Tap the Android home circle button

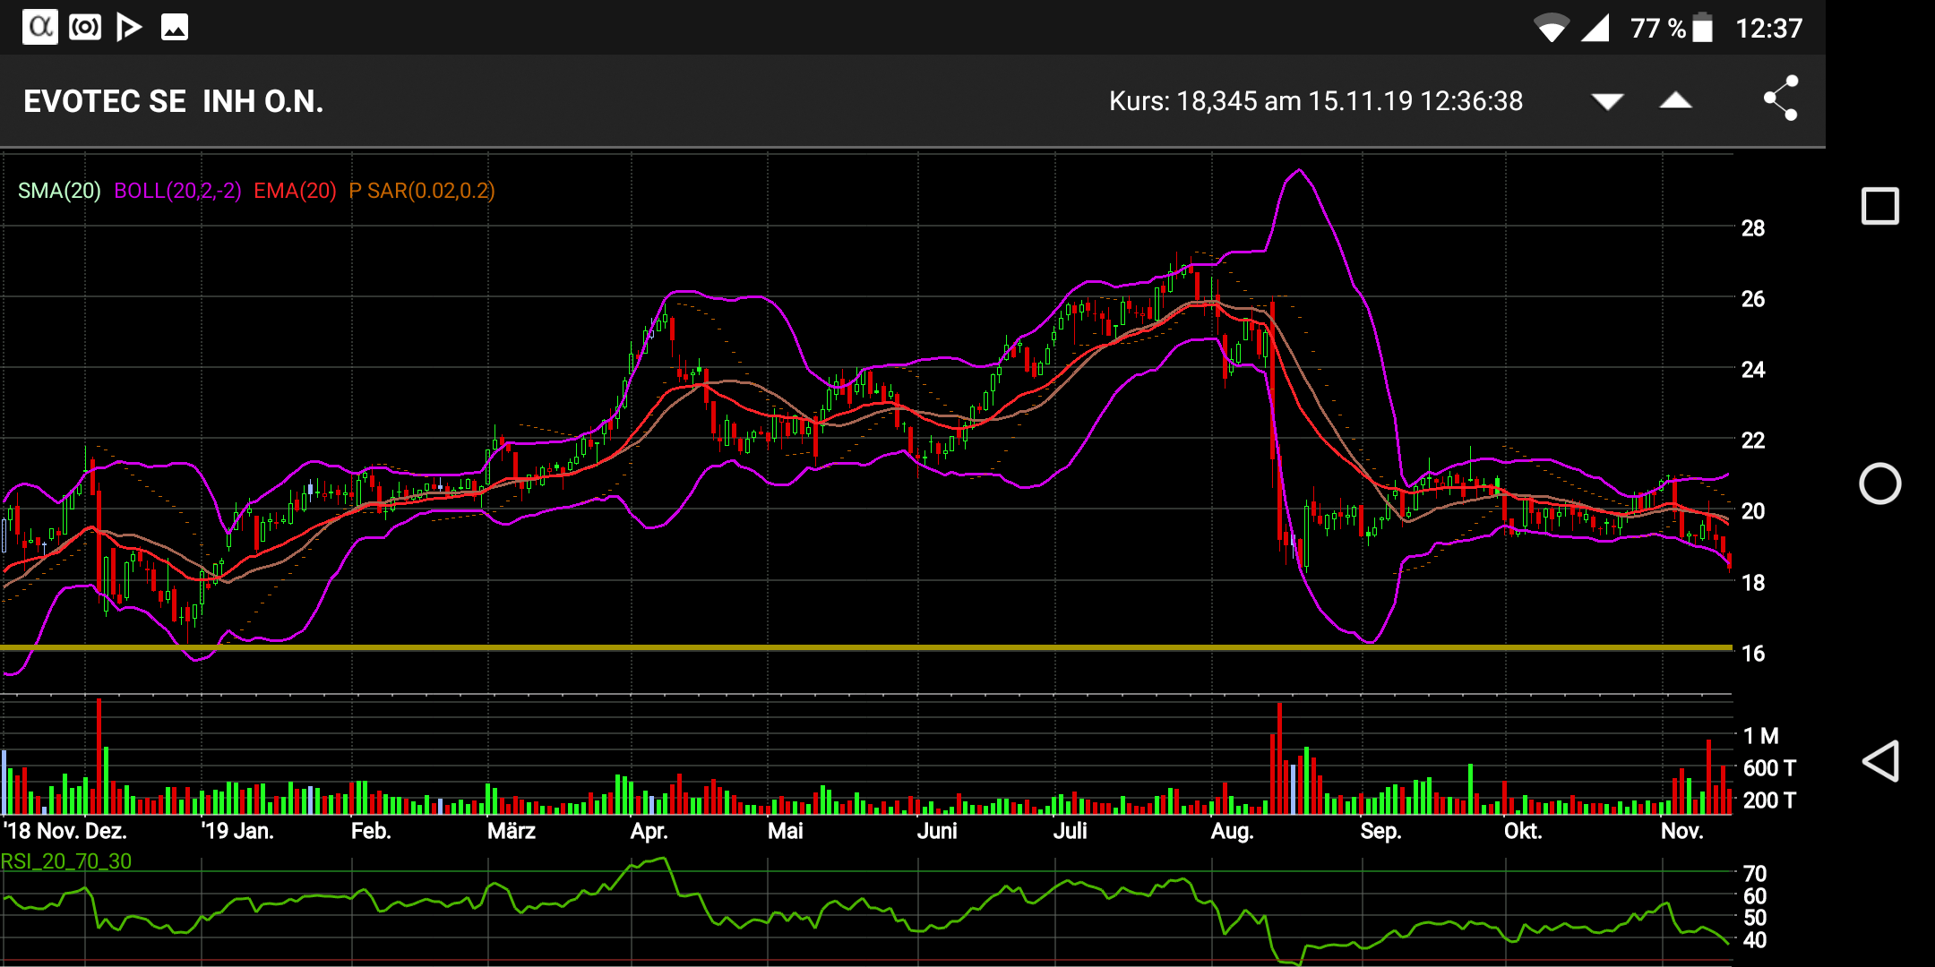pos(1879,484)
